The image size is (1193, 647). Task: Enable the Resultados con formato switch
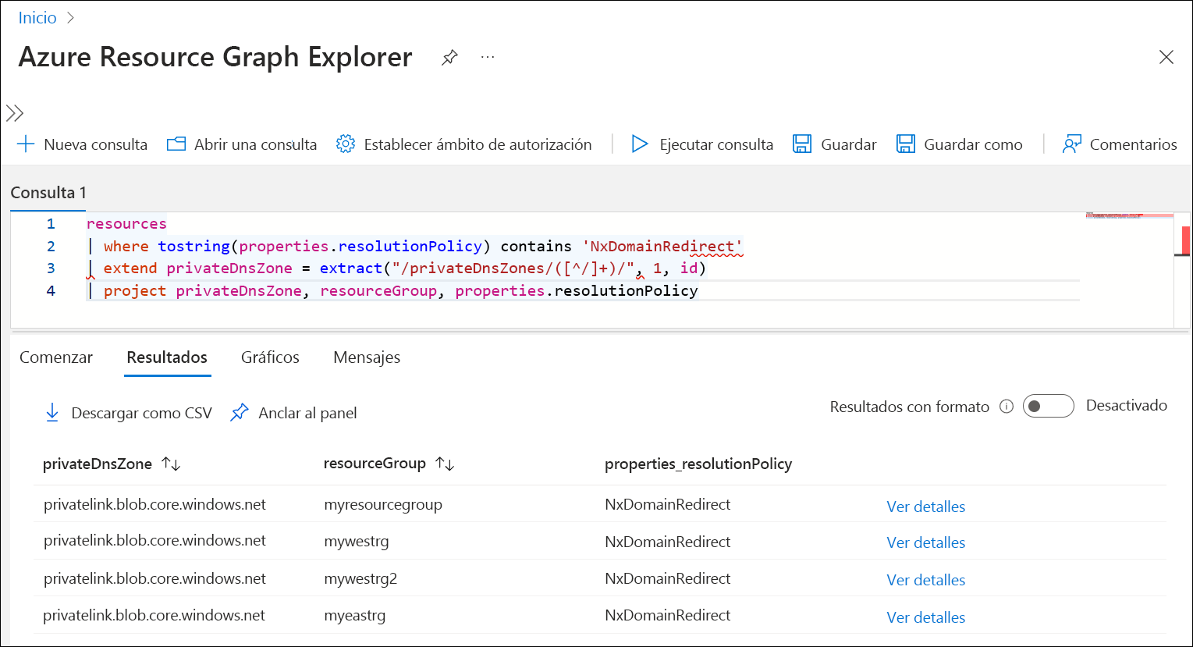[x=1049, y=407]
